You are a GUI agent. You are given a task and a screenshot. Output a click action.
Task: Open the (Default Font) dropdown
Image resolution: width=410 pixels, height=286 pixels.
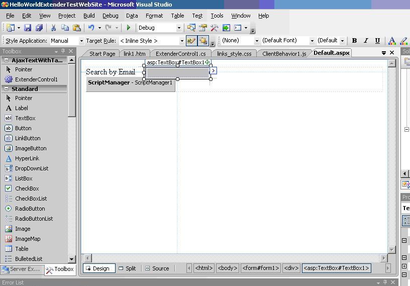[312, 41]
